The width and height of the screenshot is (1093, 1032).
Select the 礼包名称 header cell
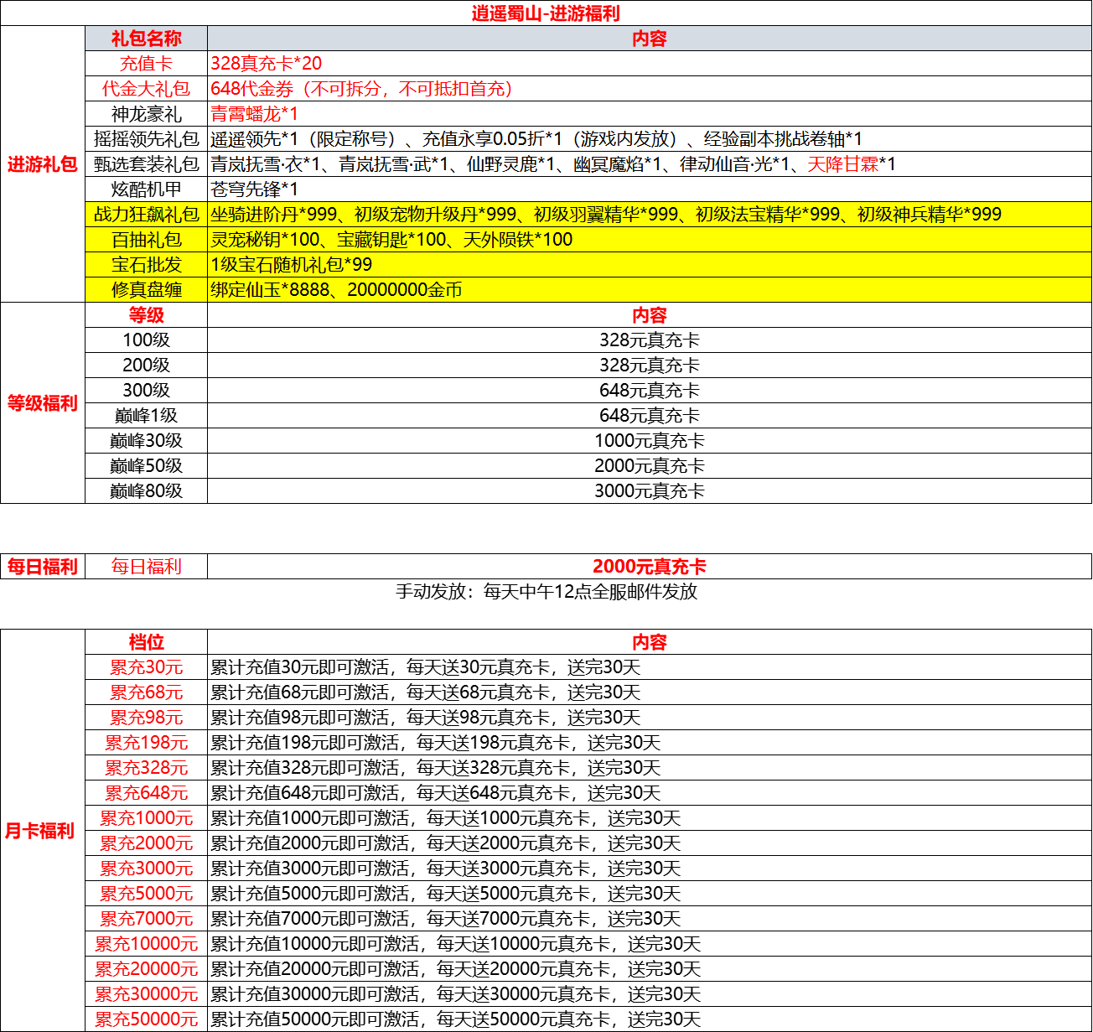tap(146, 39)
